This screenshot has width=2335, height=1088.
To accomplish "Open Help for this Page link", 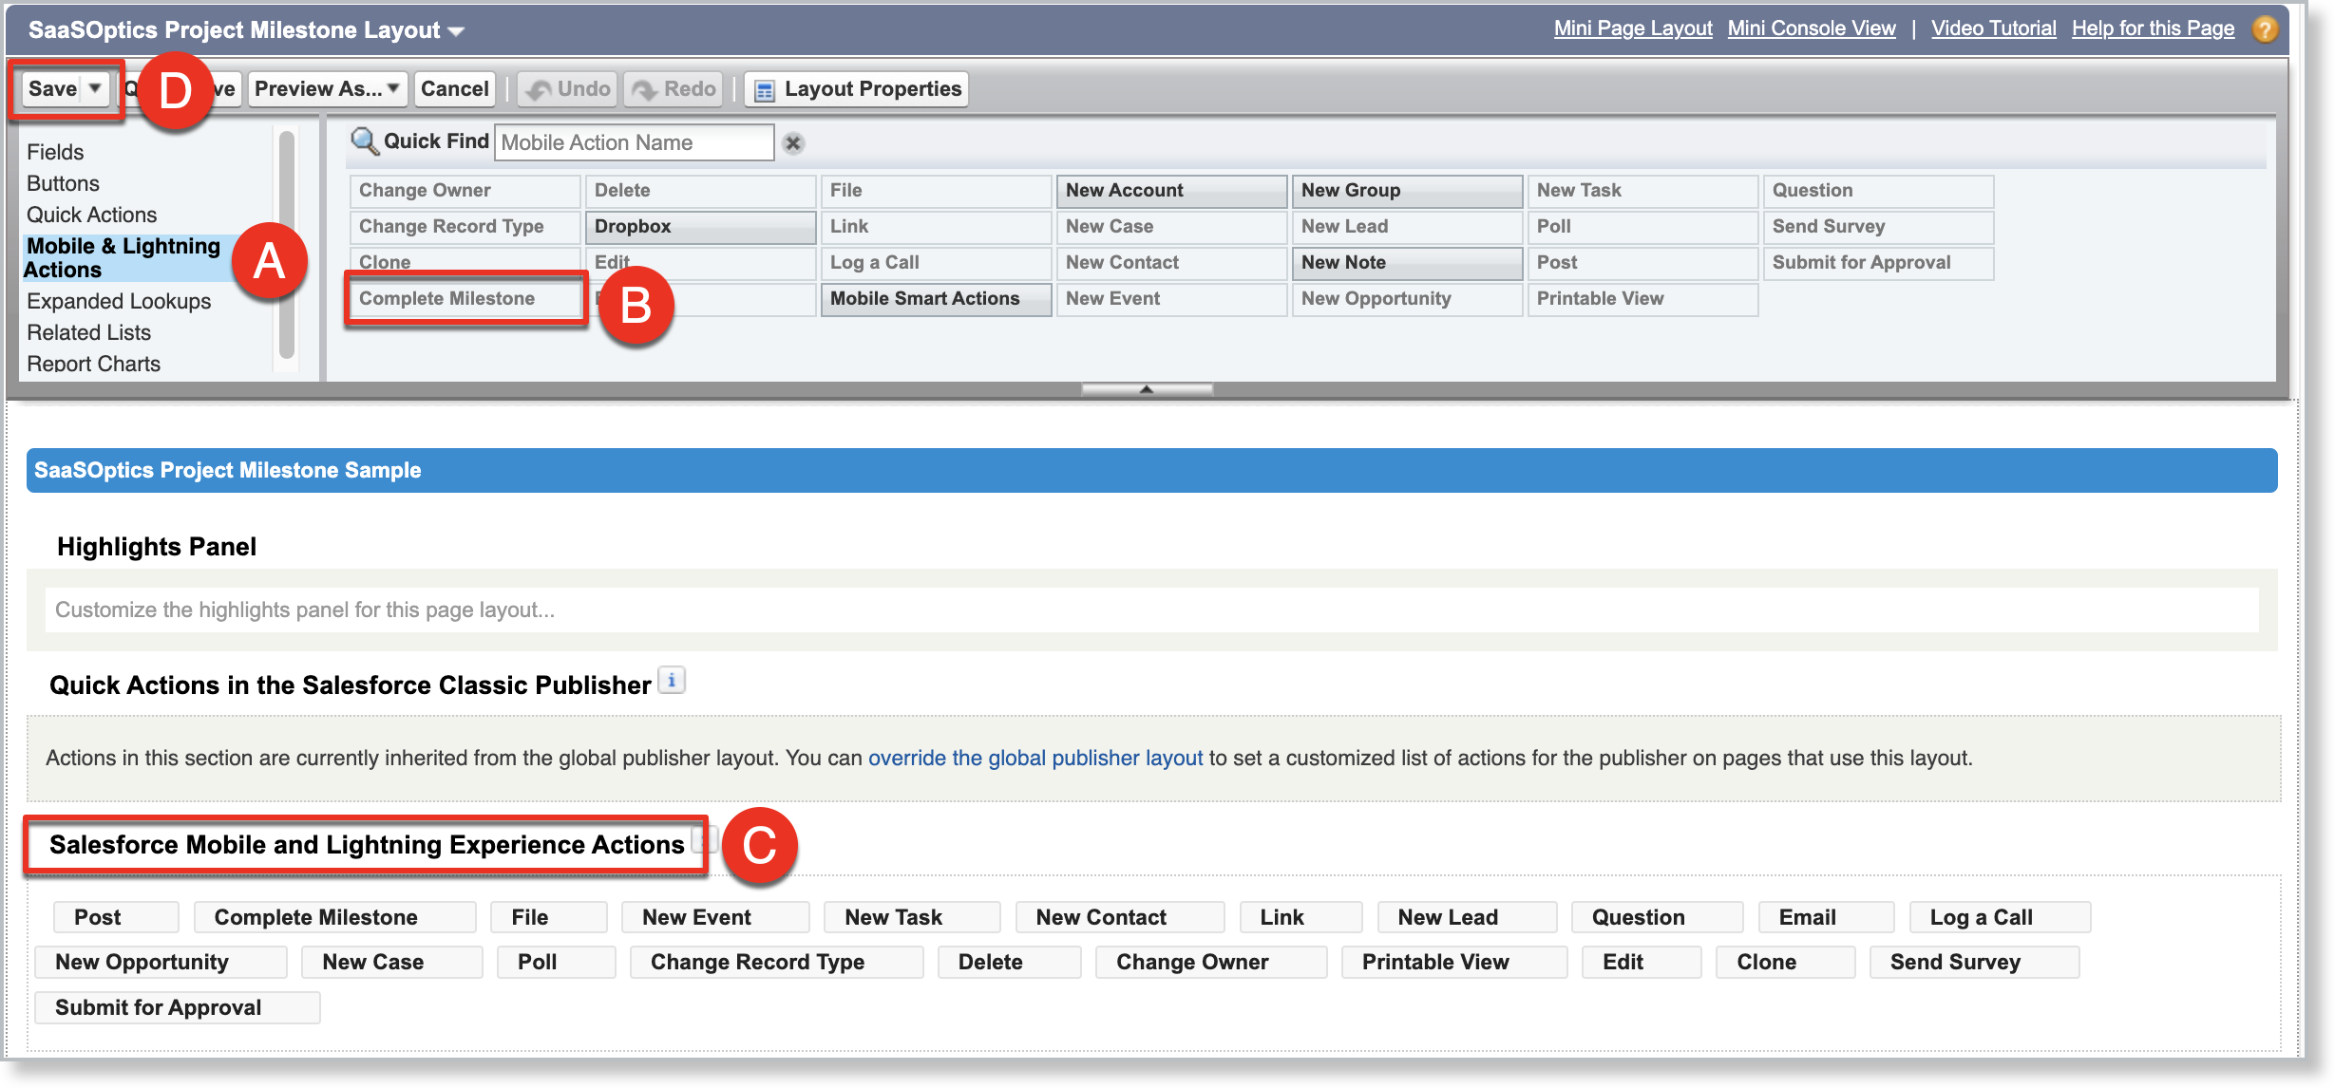I will pyautogui.click(x=2153, y=28).
